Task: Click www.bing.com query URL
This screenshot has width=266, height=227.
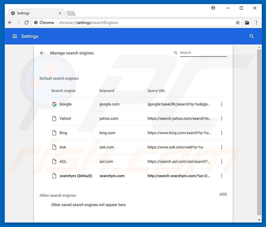Action: pyautogui.click(x=179, y=133)
